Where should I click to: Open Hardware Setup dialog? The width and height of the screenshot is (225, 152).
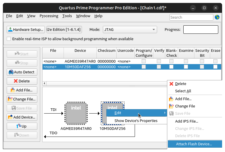click(x=26, y=29)
